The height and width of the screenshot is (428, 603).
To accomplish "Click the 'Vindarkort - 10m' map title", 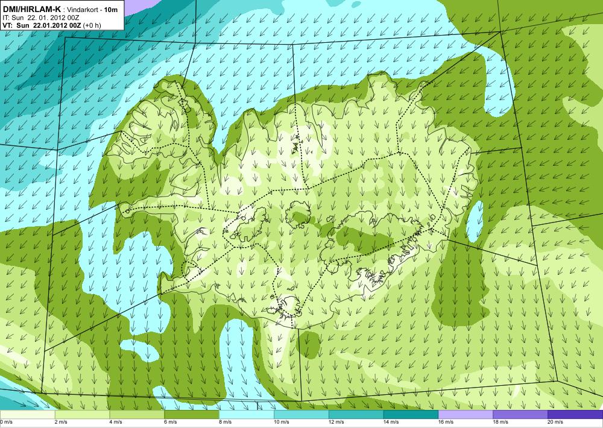I will click(93, 10).
